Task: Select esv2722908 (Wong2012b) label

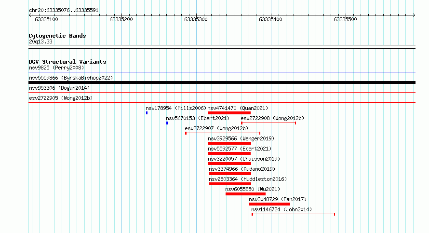Action: coord(272,118)
